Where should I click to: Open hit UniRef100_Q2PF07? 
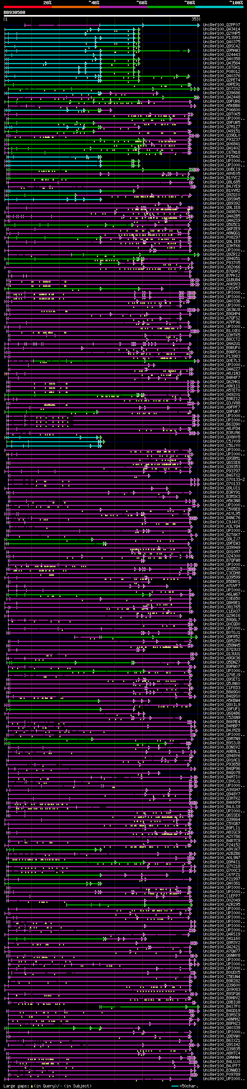click(221, 25)
